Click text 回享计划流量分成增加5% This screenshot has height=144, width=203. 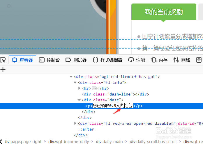pyautogui.click(x=172, y=36)
